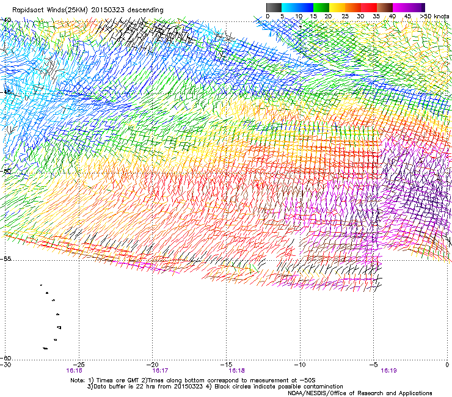The height and width of the screenshot is (397, 452).
Task: Click the '-55' latitude axis label
Action: click(6, 258)
